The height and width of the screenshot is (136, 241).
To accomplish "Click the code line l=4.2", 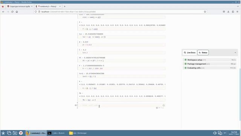I will [85, 53].
